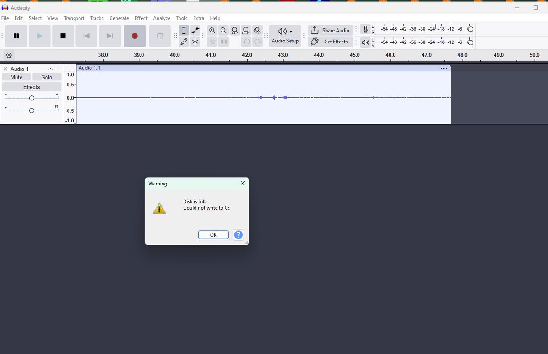Click the Audio 1 pan slider knob
548x354 pixels.
point(32,111)
